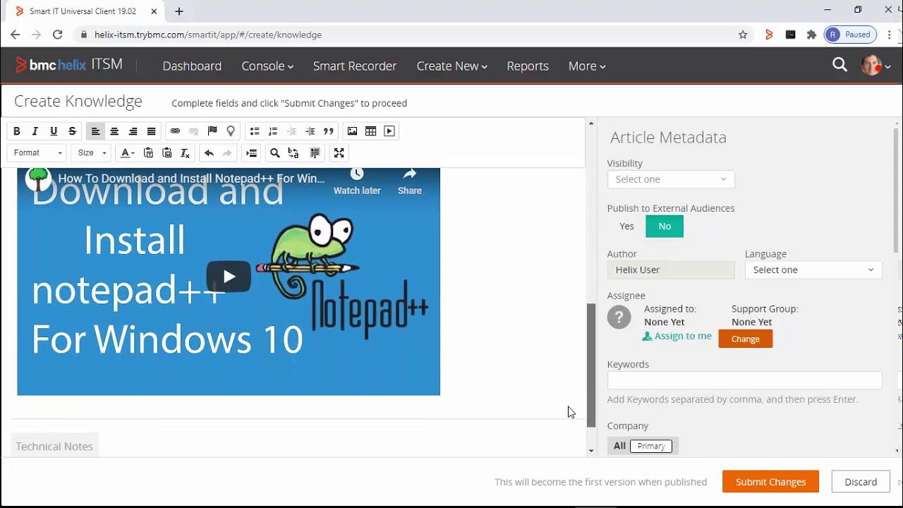The width and height of the screenshot is (903, 508).
Task: Click Watch later on the video
Action: point(357,181)
